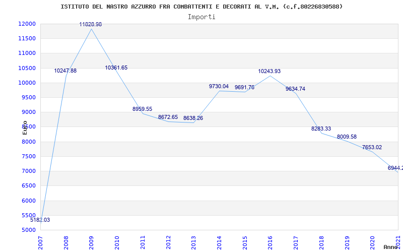Viewport: 403px width, 252px height.
Task: Select the data label 9691.76
Action: [x=244, y=87]
